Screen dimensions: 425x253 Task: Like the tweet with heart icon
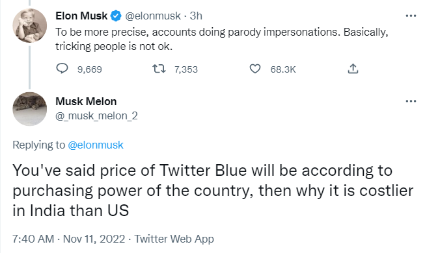tap(254, 69)
